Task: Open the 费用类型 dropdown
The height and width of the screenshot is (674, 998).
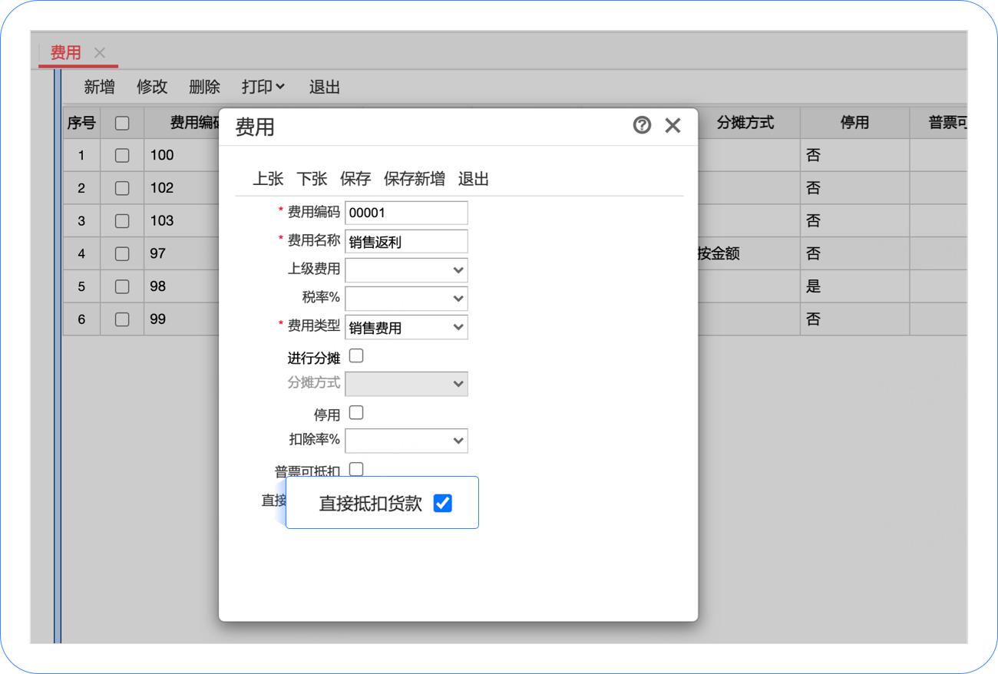Action: click(x=407, y=327)
